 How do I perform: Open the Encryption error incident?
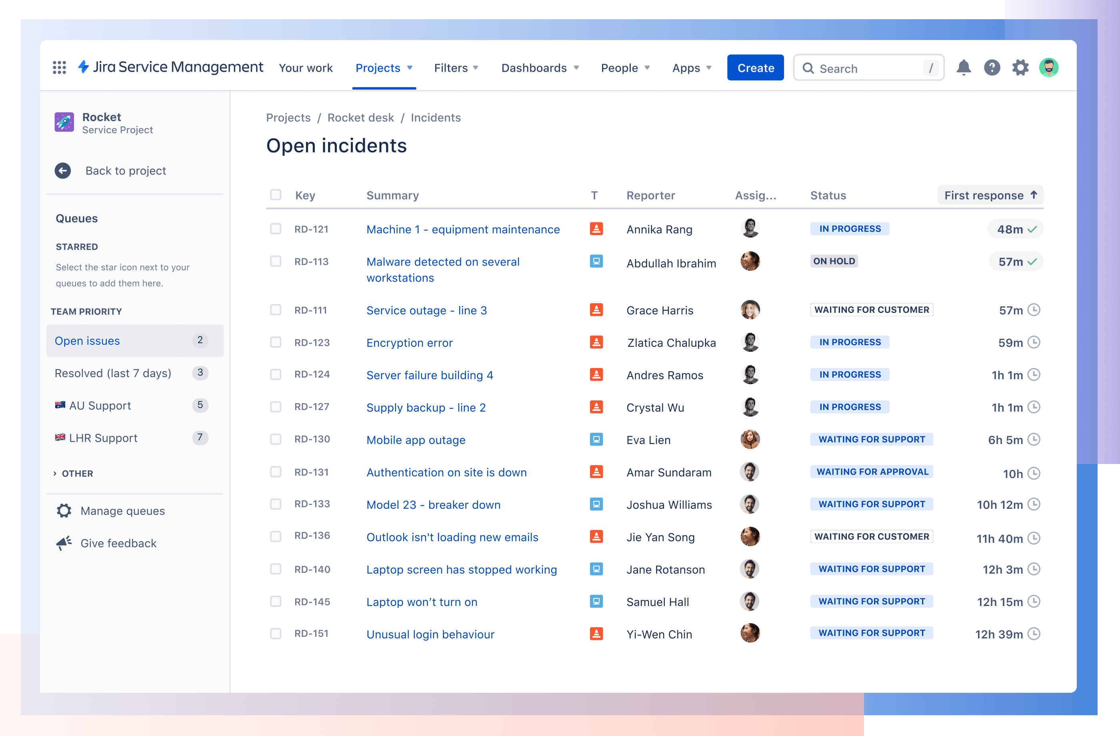pyautogui.click(x=410, y=342)
